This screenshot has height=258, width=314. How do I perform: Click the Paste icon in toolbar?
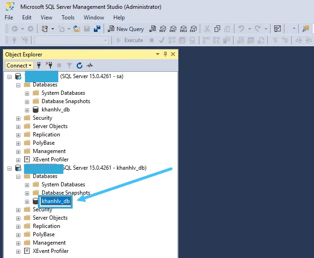(x=227, y=29)
